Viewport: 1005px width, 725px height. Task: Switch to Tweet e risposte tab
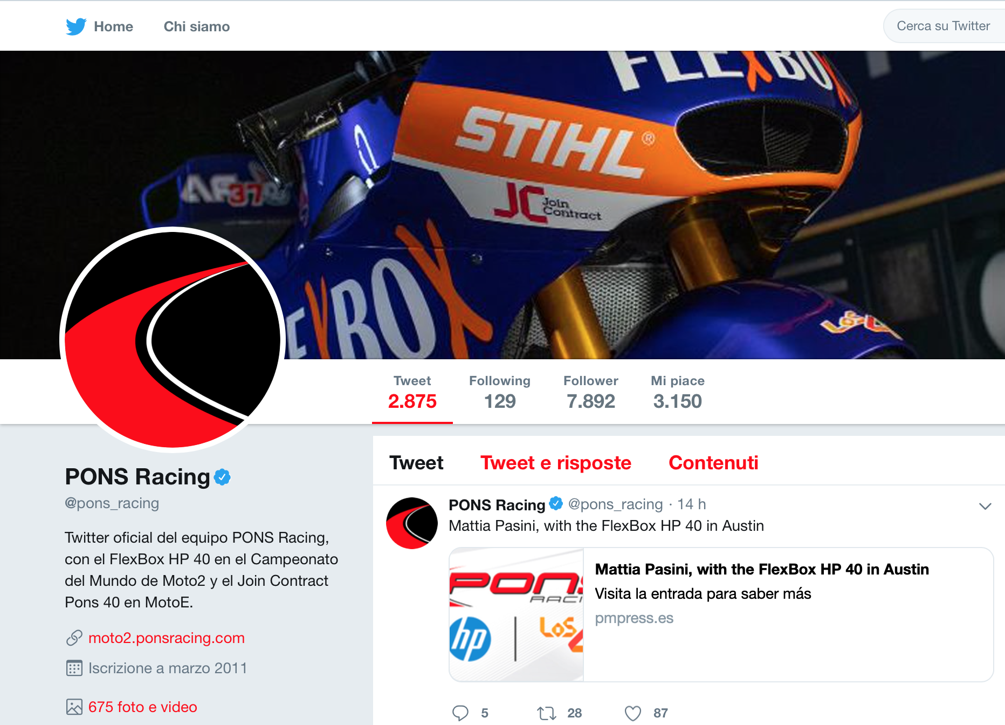click(x=555, y=463)
